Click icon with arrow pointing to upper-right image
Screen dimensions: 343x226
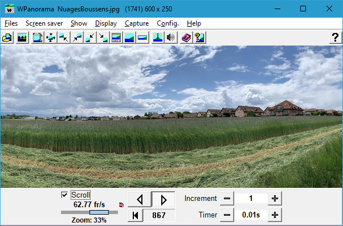[77, 38]
